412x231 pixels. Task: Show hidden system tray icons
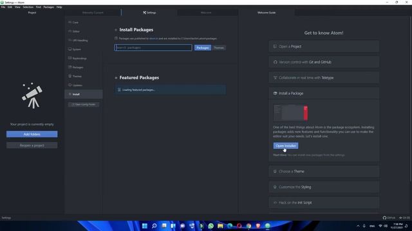click(x=358, y=226)
